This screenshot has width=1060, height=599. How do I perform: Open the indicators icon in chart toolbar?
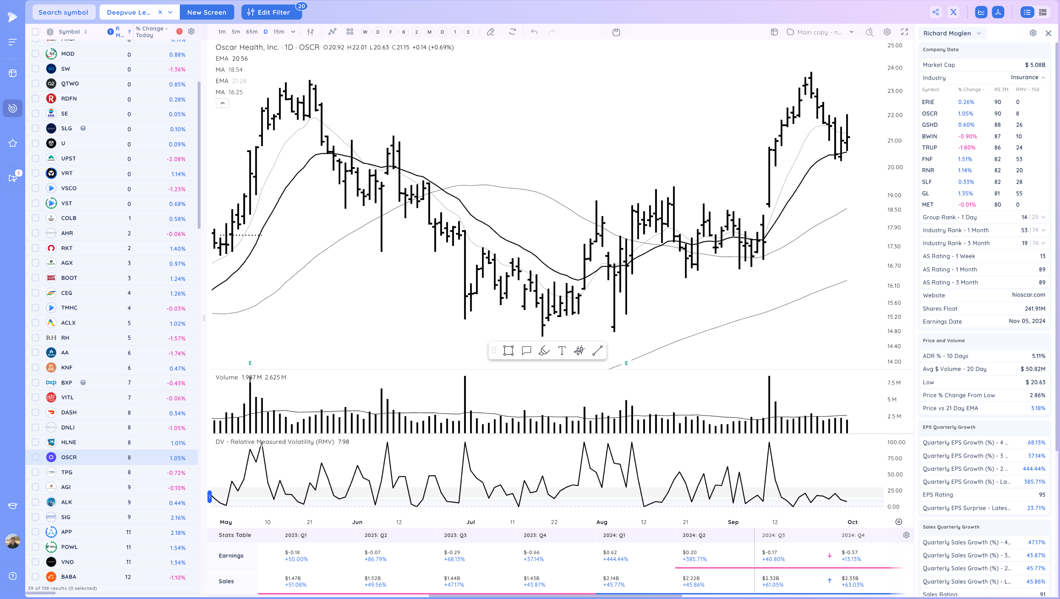tap(332, 32)
